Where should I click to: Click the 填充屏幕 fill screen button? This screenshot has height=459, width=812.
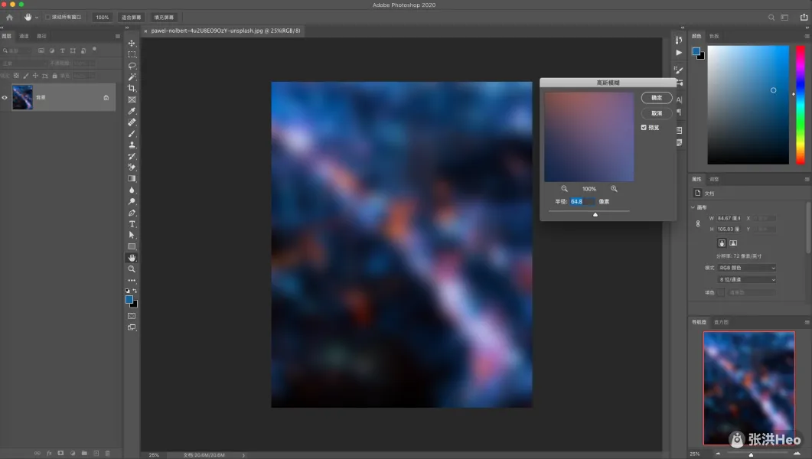coord(164,17)
